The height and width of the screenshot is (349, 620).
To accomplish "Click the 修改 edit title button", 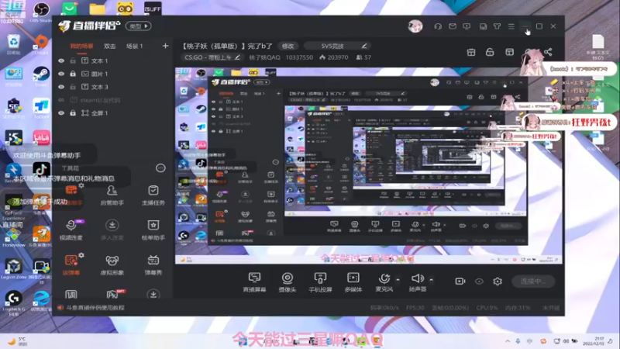I will point(288,46).
